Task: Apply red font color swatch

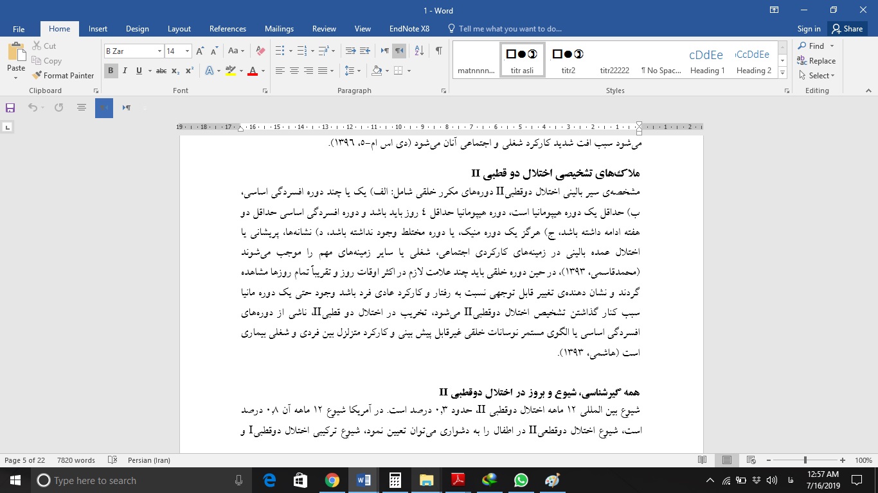Action: click(253, 71)
